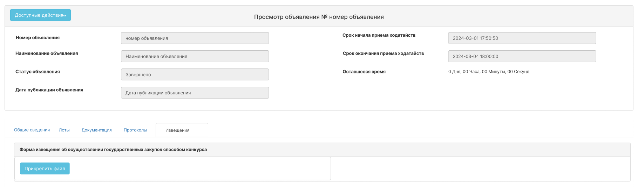
Task: Click the Срок начала приема ходатайств label
Action: pyautogui.click(x=379, y=35)
